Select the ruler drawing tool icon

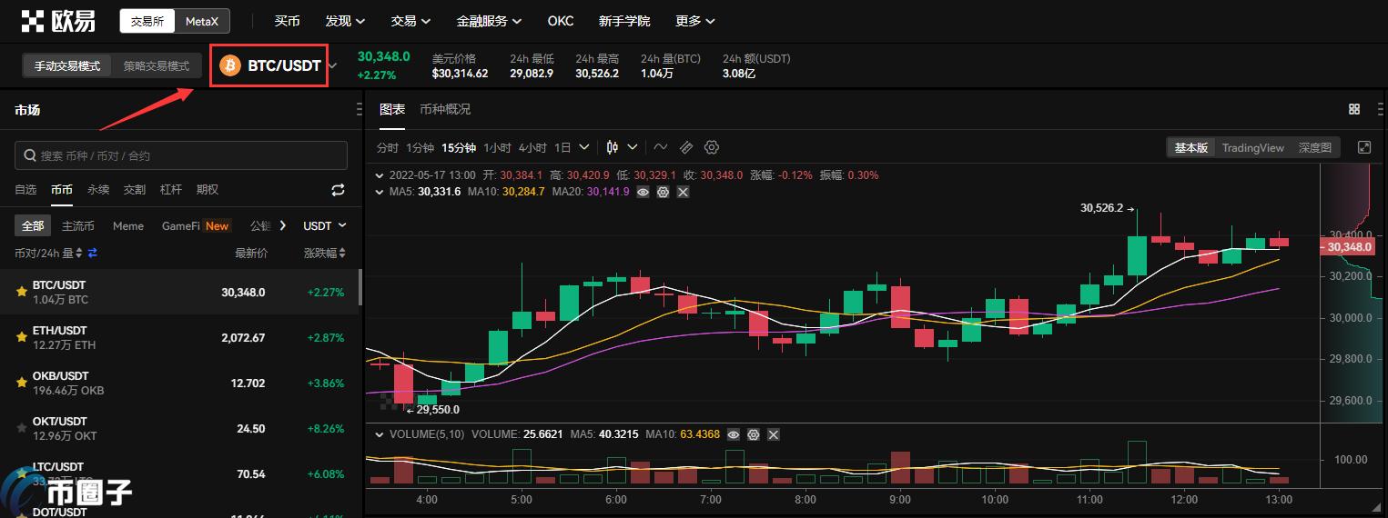click(686, 147)
